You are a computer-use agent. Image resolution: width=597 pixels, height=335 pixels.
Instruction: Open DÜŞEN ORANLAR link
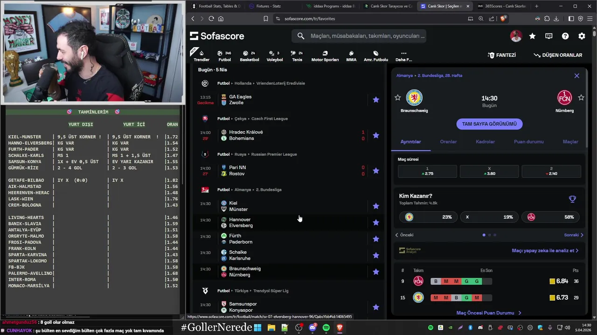558,55
